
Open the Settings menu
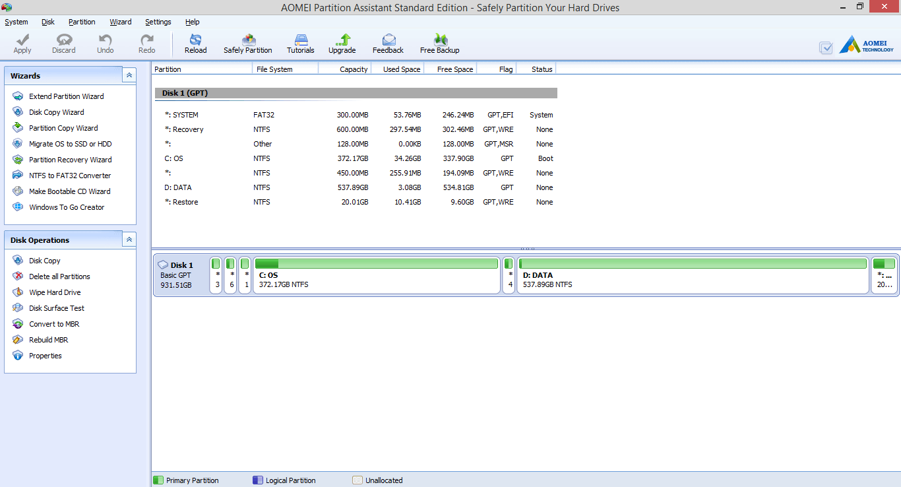(x=158, y=22)
